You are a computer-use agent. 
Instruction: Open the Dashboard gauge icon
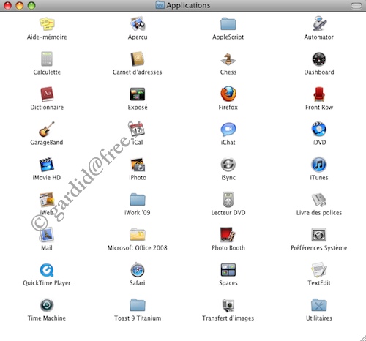point(319,59)
